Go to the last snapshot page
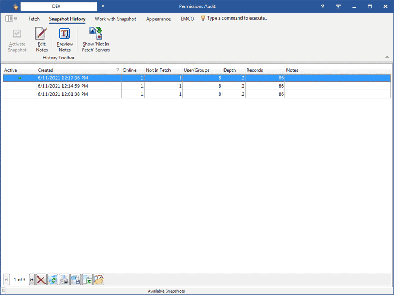 (32, 280)
